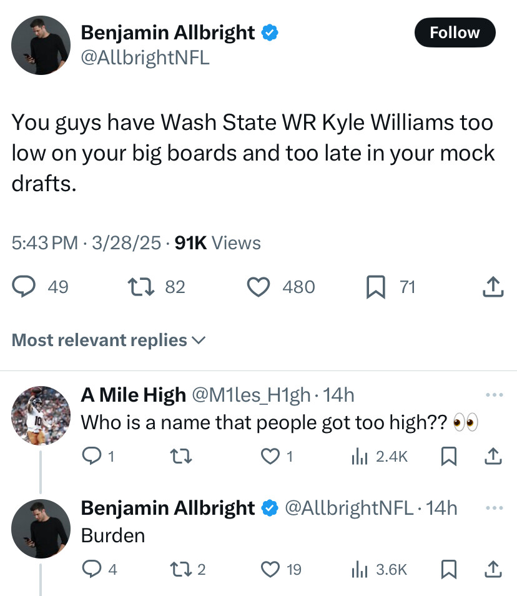Bookmark A Mile High's reply
This screenshot has width=517, height=596.
pyautogui.click(x=448, y=457)
